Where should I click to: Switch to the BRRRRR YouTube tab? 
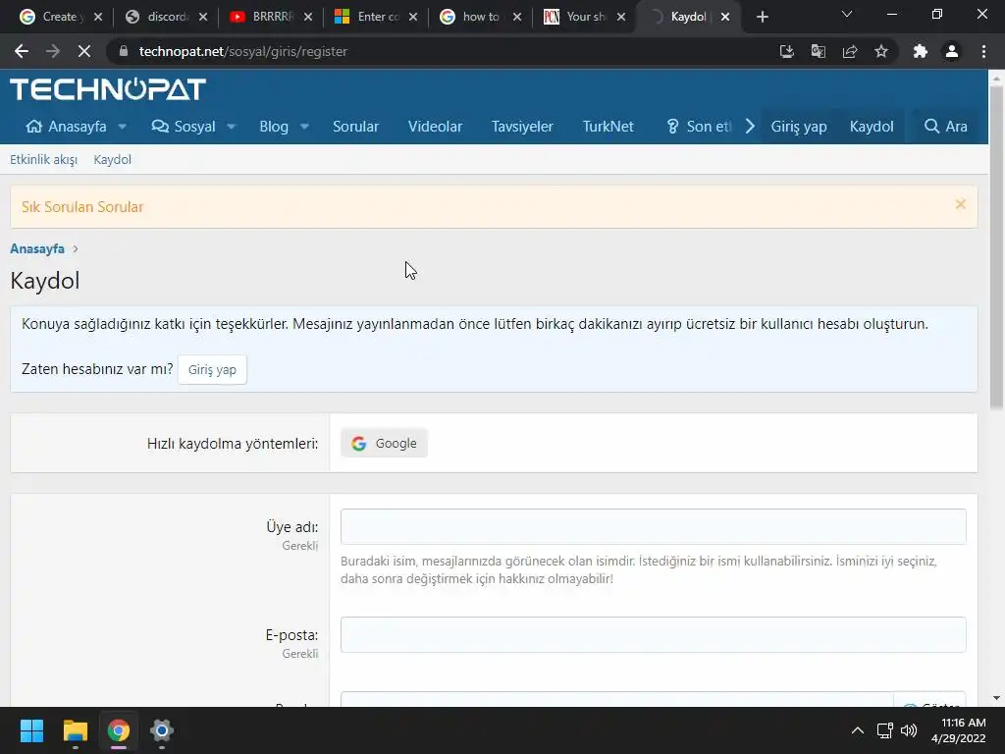pyautogui.click(x=272, y=17)
